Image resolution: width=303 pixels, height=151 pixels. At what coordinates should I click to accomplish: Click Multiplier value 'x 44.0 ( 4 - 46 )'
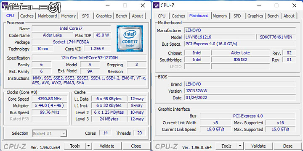[50, 106]
